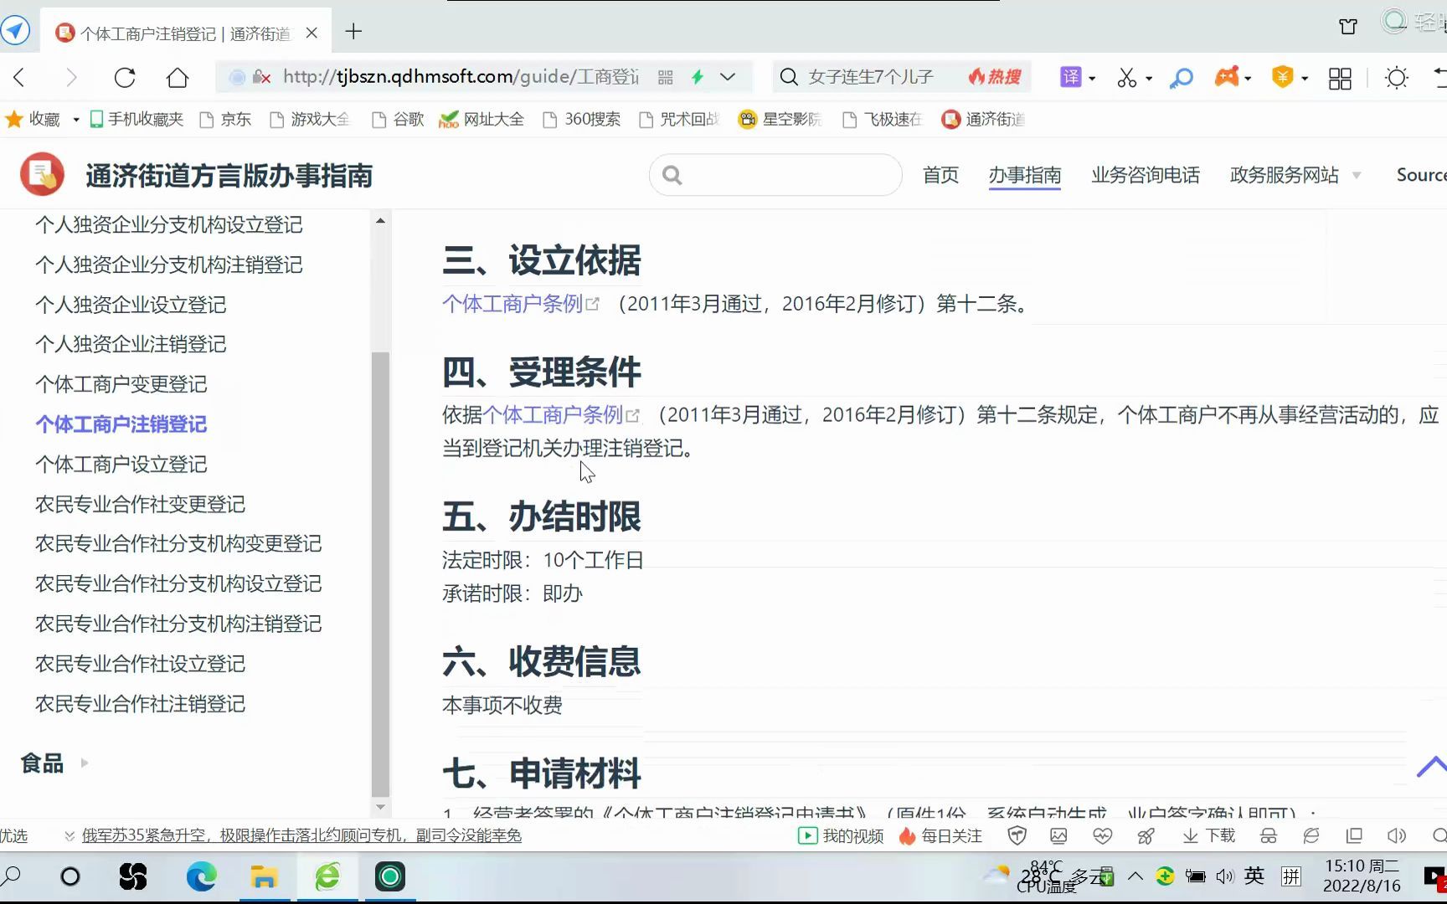Open 每日关注 in status bar
The image size is (1447, 904).
940,835
